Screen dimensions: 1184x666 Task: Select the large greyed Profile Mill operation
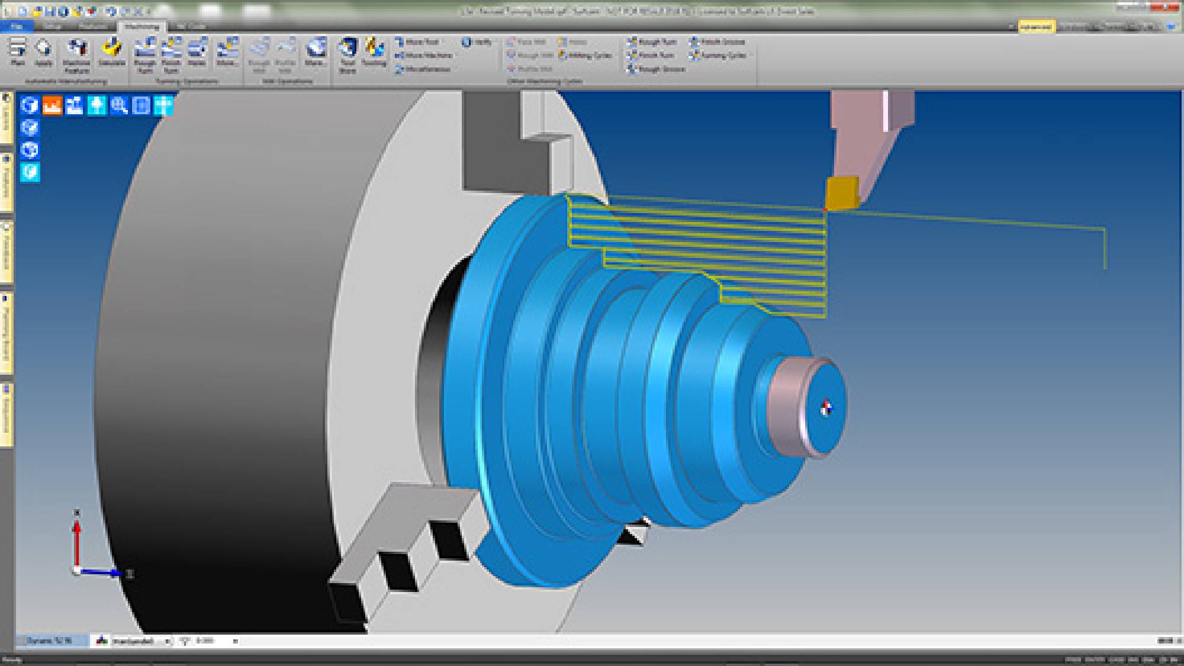(x=285, y=54)
